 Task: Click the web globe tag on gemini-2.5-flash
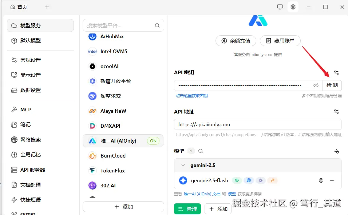click(249, 180)
